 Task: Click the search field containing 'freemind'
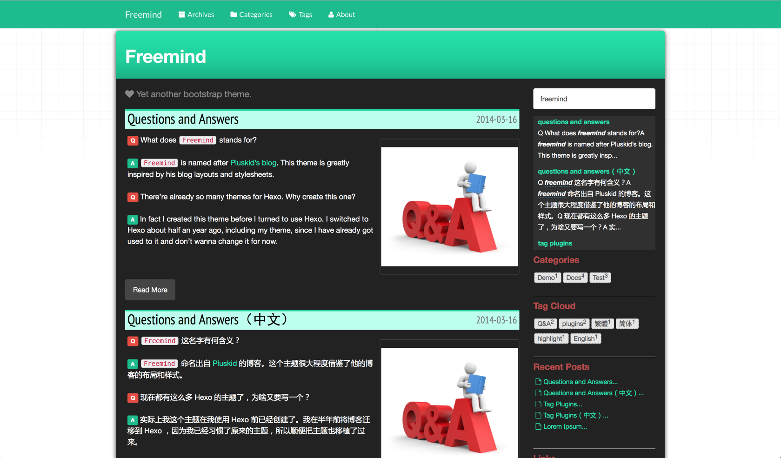(x=594, y=99)
